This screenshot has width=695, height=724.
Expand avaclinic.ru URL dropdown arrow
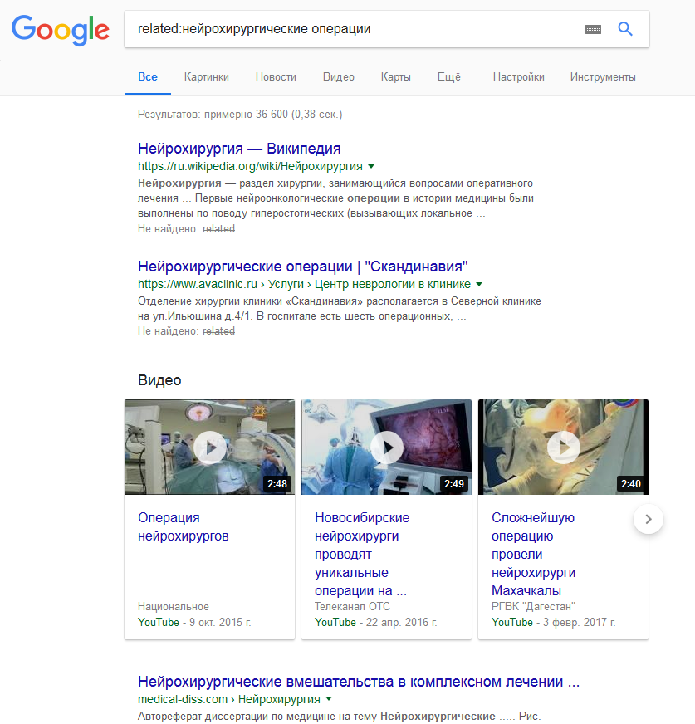pos(479,285)
